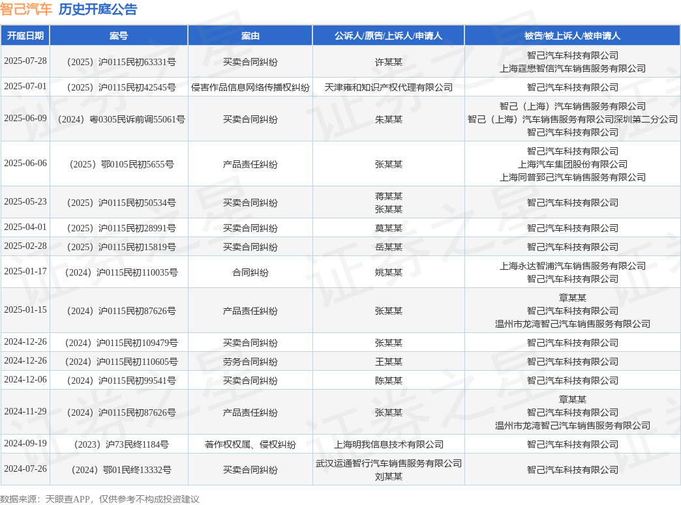Select defendant 上海霆懋智信汽车销售服务有限公司
681x505 pixels.
click(x=572, y=68)
